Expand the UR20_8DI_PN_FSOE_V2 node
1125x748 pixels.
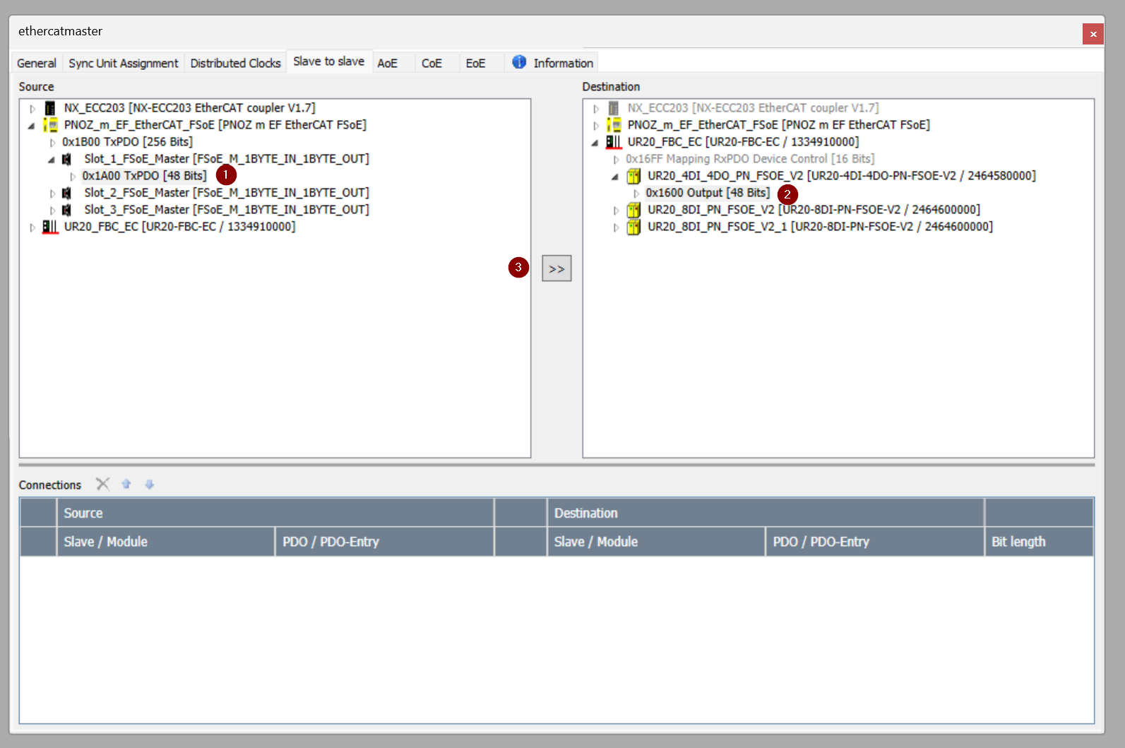pyautogui.click(x=616, y=210)
